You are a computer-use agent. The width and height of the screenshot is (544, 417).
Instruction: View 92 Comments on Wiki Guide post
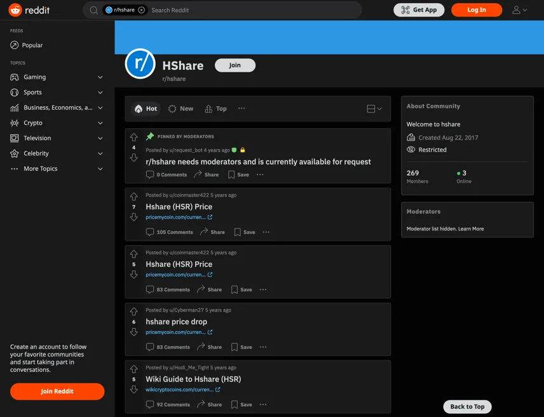tap(168, 404)
